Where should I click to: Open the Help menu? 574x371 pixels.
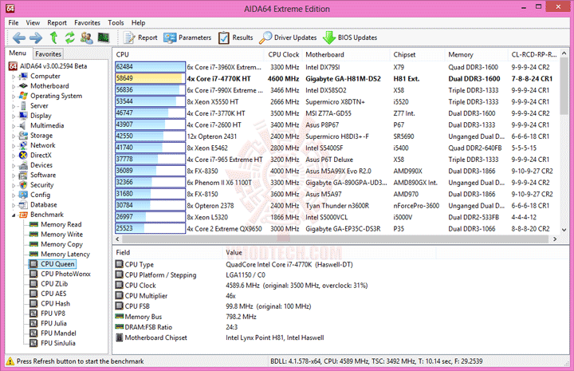tap(138, 22)
